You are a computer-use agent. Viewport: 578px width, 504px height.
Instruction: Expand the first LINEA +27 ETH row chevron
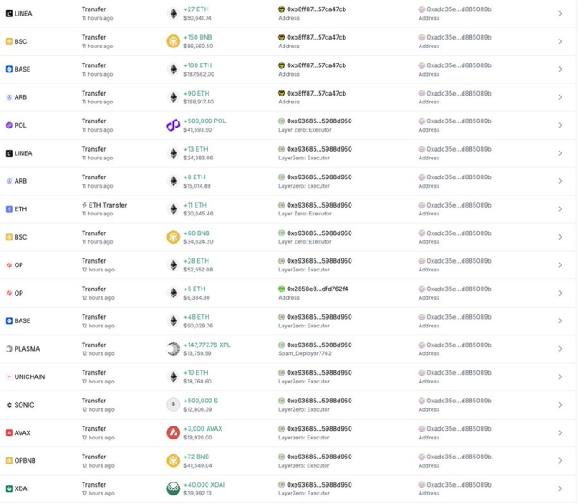(560, 14)
